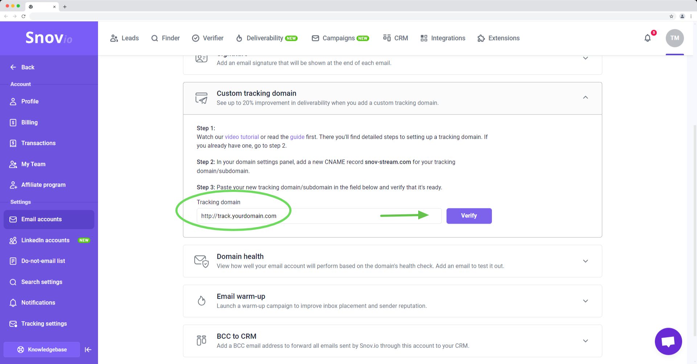Image resolution: width=697 pixels, height=364 pixels.
Task: Click the Snov.io logo
Action: pos(49,38)
